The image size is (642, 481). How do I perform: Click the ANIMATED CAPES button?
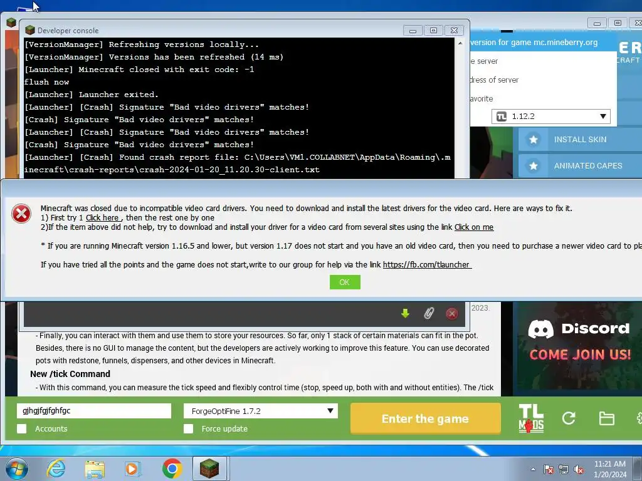[x=580, y=166]
